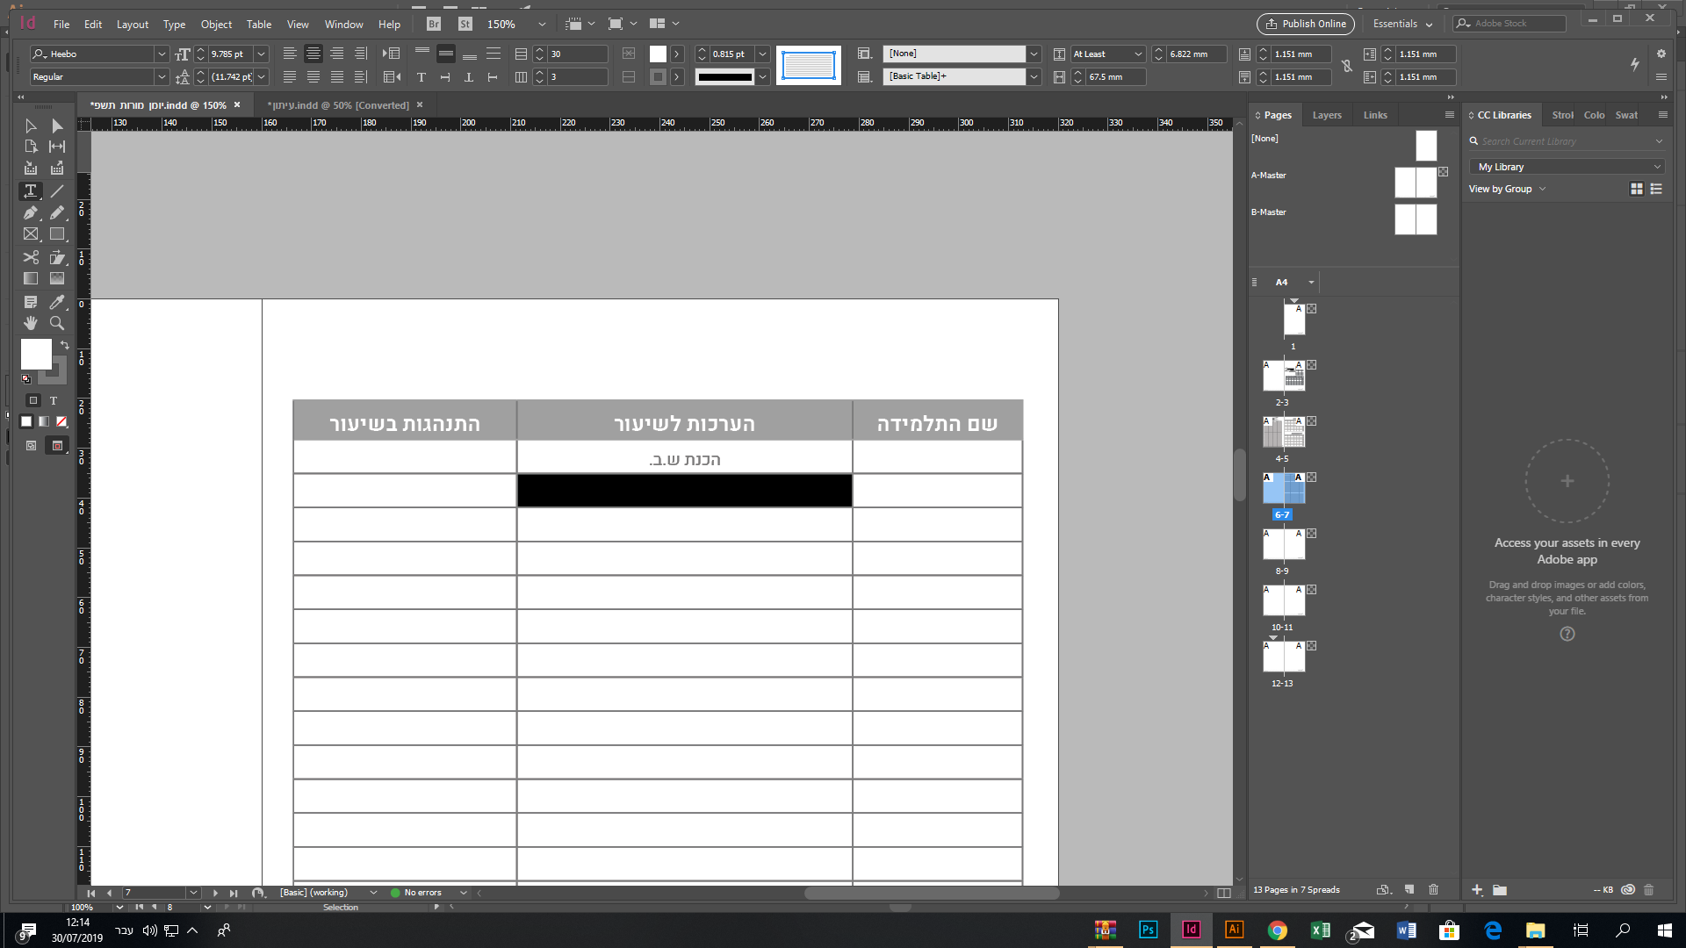Screen dimensions: 1686x948
Task: Select the Type tool
Action: coord(30,190)
